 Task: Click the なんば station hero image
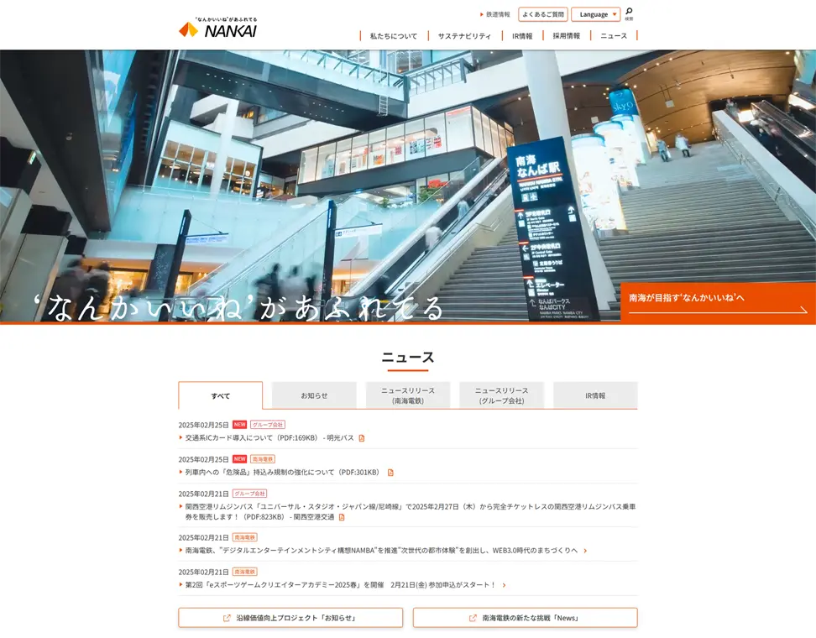[x=408, y=186]
